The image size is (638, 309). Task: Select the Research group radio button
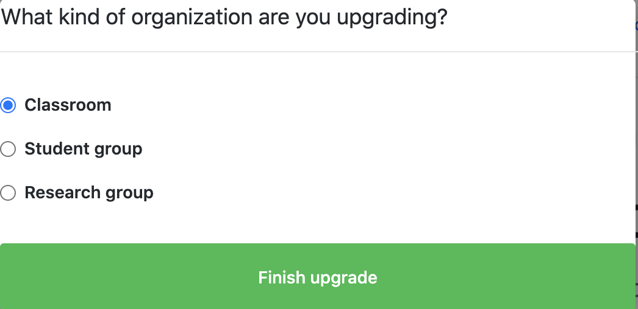(x=8, y=193)
